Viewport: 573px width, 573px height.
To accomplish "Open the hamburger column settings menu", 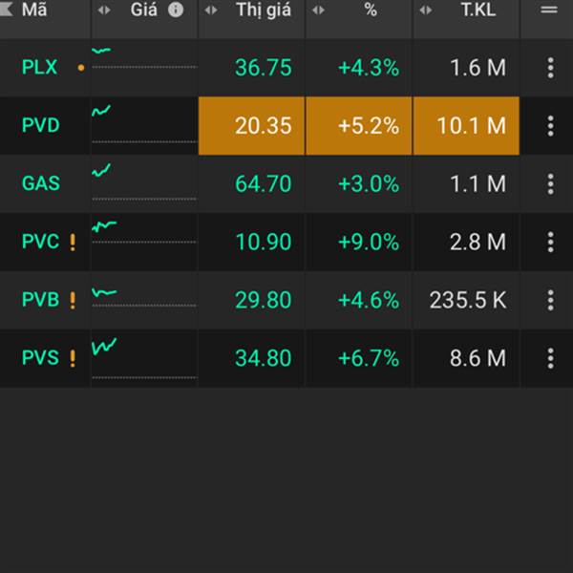I will [x=549, y=10].
